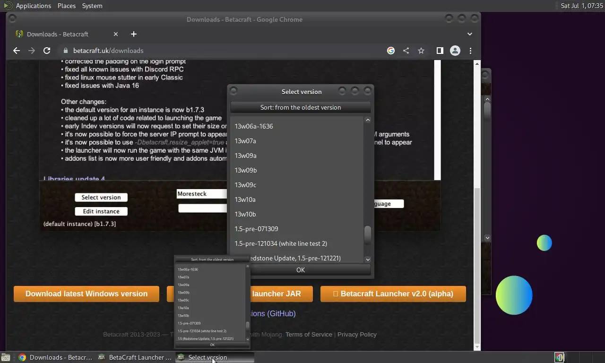Open Terms of Service link
This screenshot has width=605, height=363.
point(309,334)
